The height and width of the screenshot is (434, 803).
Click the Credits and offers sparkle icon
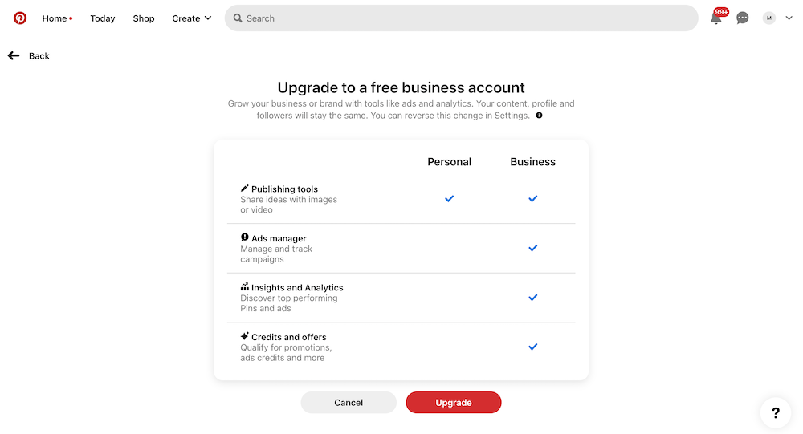(245, 336)
